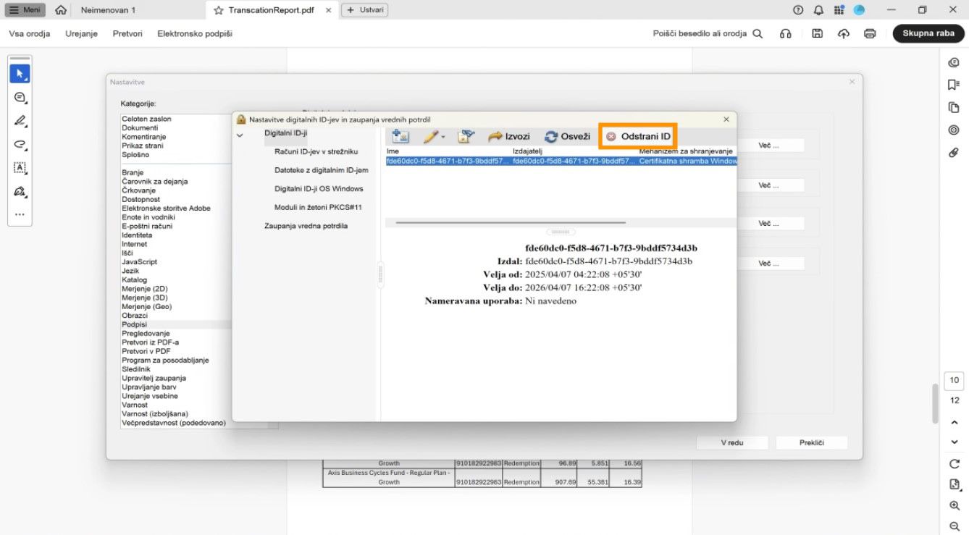
Task: Click the print icon
Action: click(x=870, y=33)
